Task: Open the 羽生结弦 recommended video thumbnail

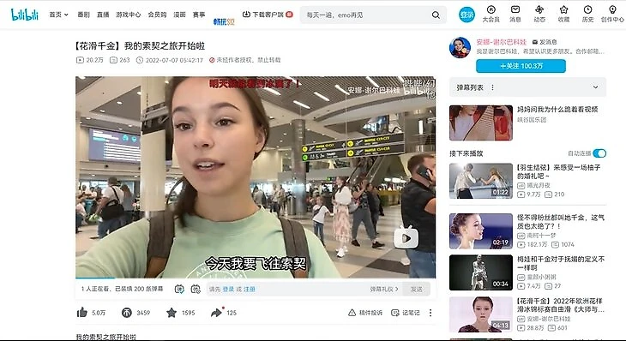Action: point(481,181)
